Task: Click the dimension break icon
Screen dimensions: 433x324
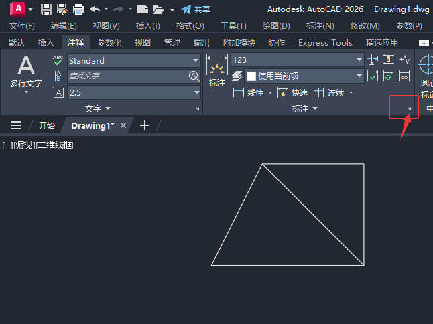Action: 373,60
